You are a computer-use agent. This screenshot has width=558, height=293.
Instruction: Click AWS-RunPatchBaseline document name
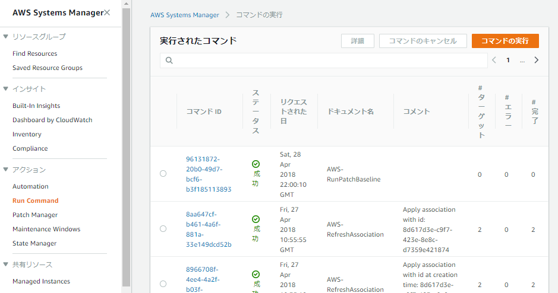pyautogui.click(x=354, y=174)
